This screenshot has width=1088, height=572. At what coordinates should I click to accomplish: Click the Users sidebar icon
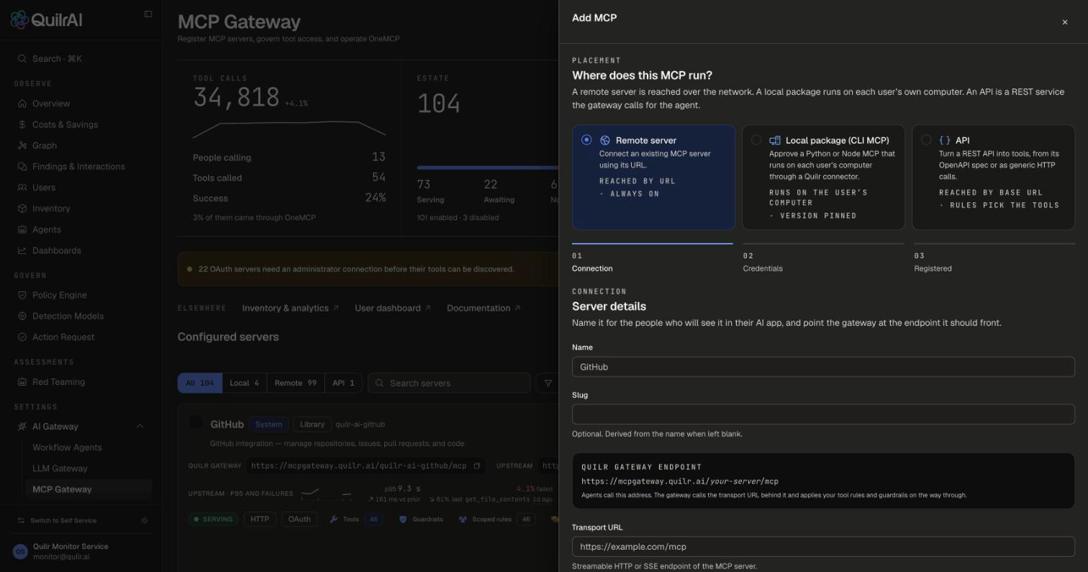coord(22,187)
